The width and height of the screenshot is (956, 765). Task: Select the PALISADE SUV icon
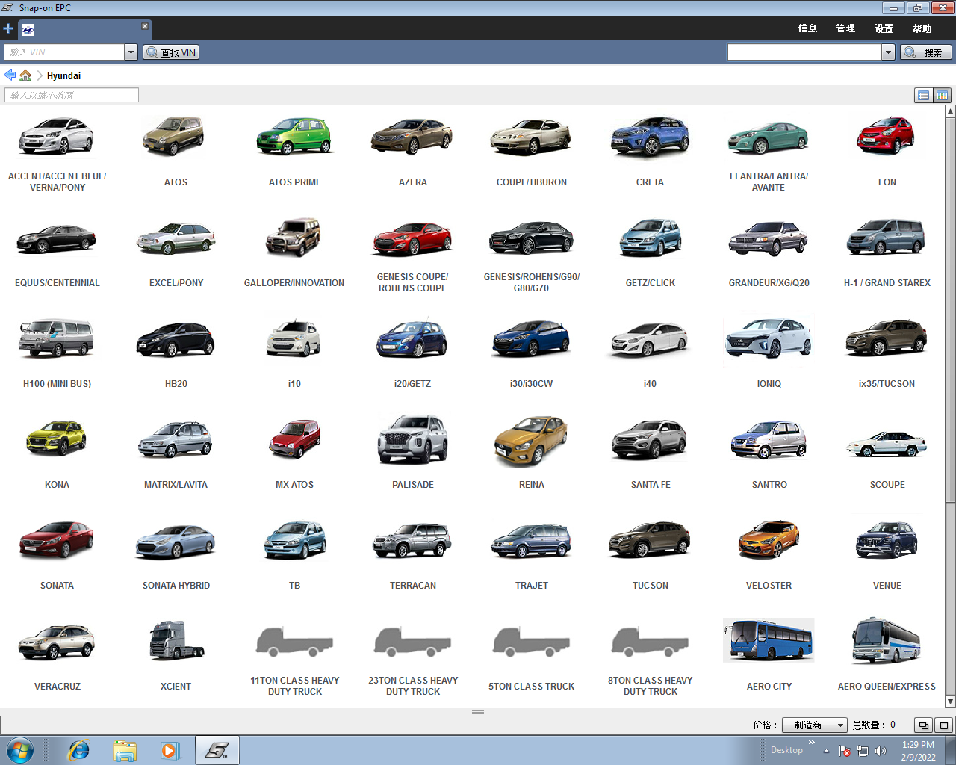(x=412, y=440)
